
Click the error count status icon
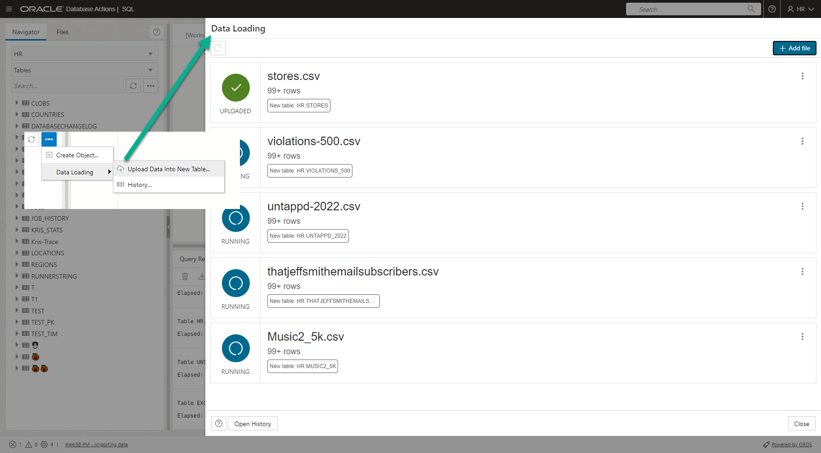click(x=13, y=444)
